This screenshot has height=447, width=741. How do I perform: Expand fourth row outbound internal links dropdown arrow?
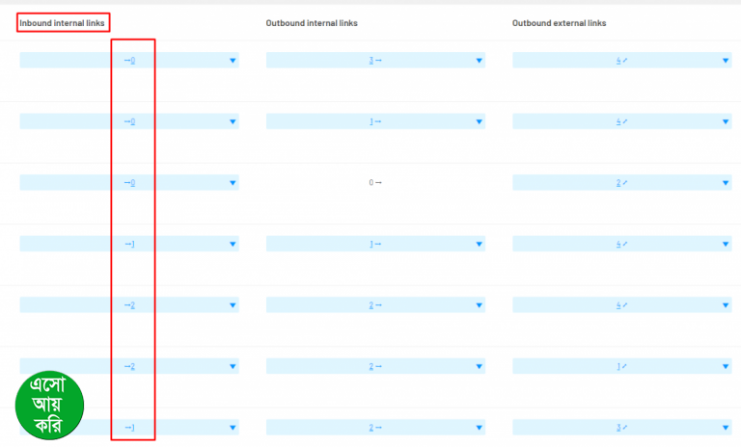point(479,245)
